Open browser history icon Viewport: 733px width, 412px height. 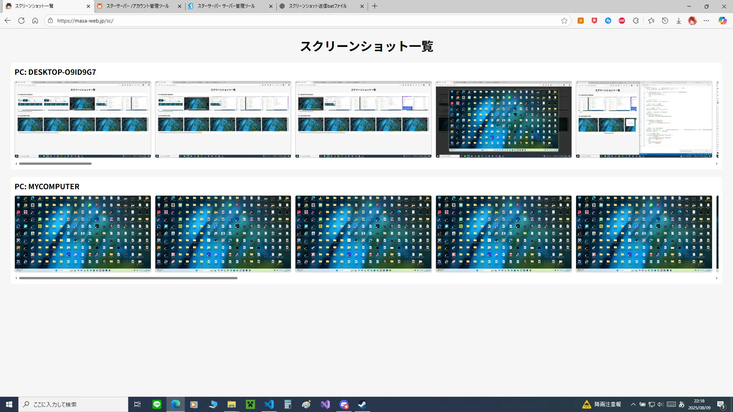click(665, 21)
